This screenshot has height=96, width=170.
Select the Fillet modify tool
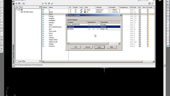coord(168,40)
